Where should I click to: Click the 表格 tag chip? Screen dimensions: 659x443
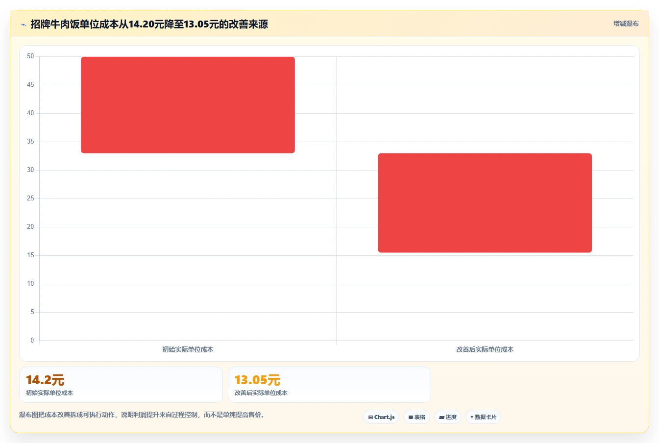416,417
